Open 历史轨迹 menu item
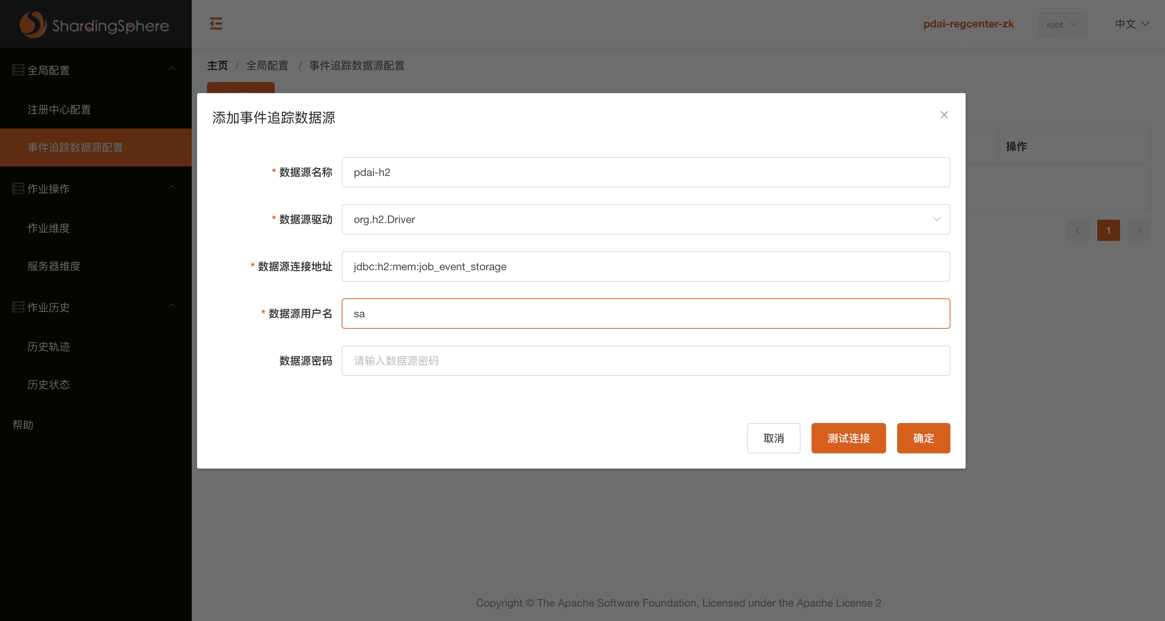This screenshot has height=621, width=1165. point(48,346)
